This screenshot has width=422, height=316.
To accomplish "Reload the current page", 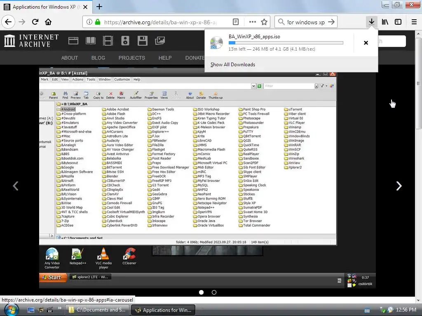I will tap(35, 22).
